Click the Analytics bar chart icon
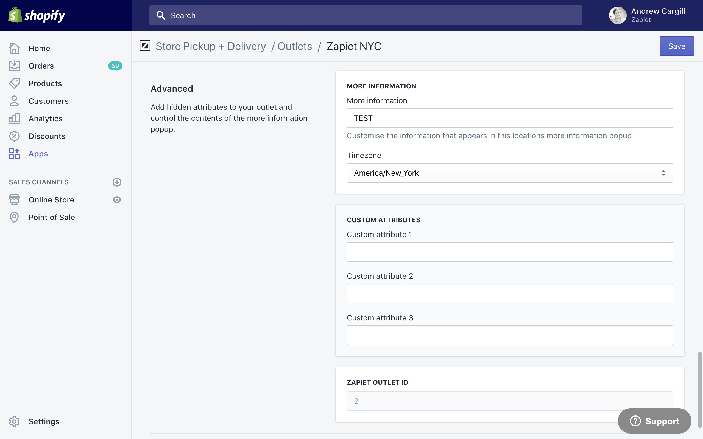 pos(14,119)
